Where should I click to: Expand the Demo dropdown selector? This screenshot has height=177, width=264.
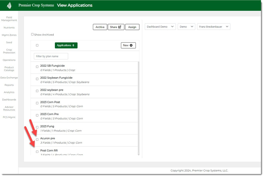coord(186,26)
